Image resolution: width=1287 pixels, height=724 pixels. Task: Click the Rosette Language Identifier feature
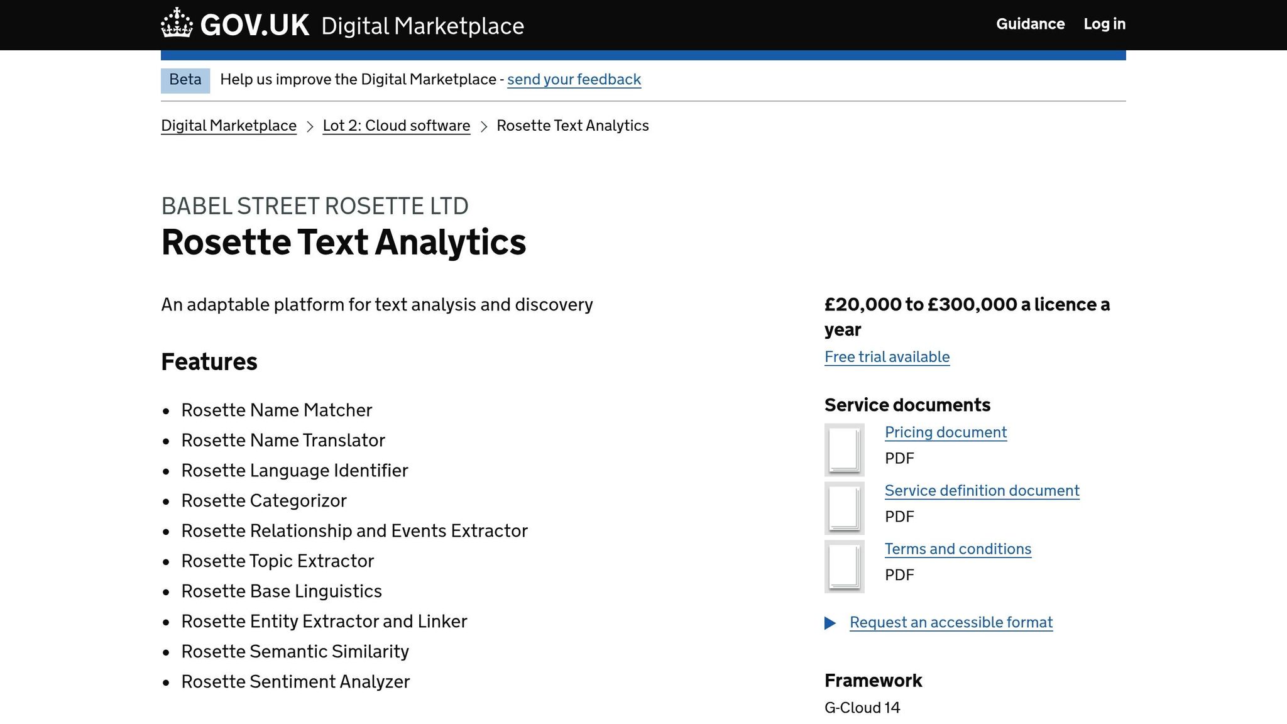(295, 471)
